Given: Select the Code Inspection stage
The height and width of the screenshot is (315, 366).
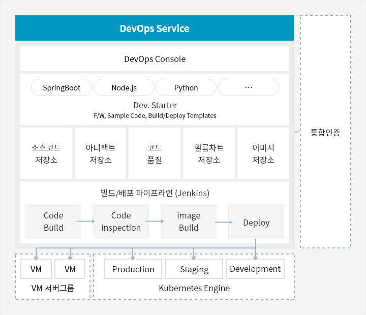Looking at the screenshot, I should [x=121, y=221].
